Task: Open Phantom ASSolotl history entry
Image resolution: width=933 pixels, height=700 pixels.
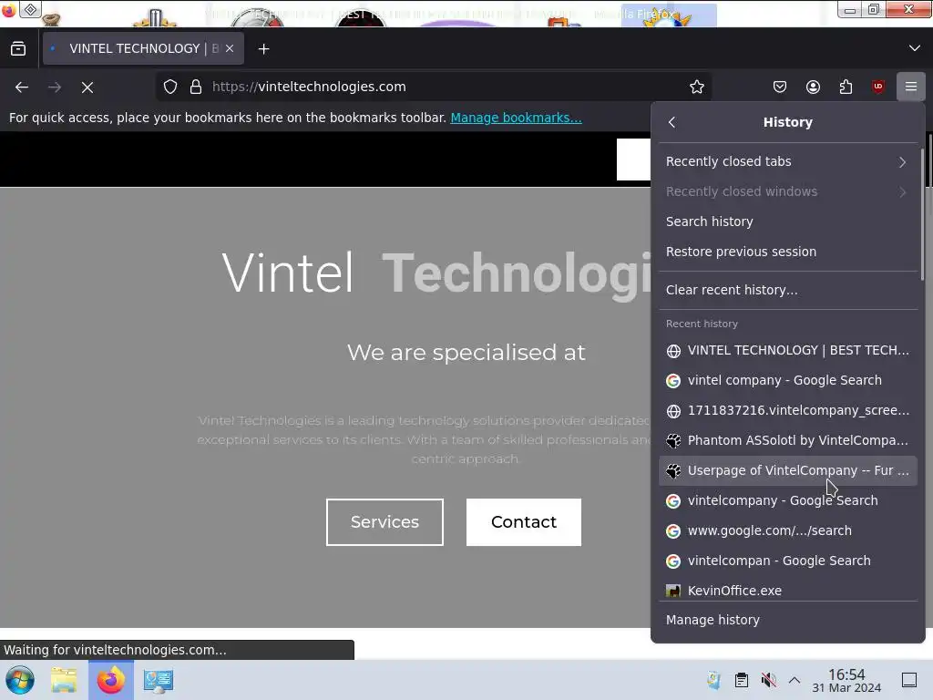Action: [x=788, y=440]
